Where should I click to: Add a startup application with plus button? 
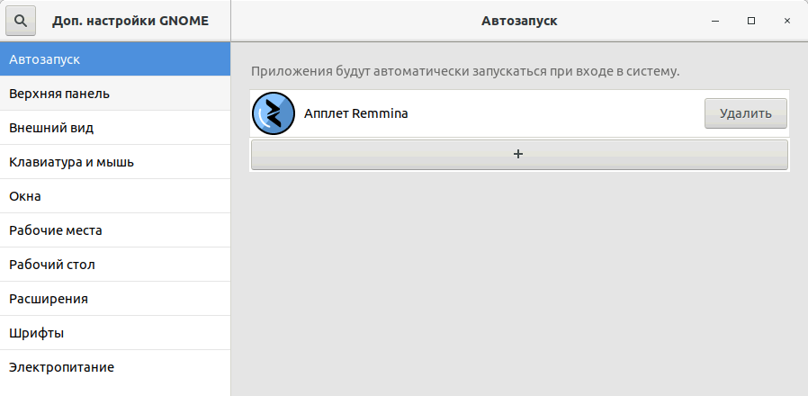(519, 154)
